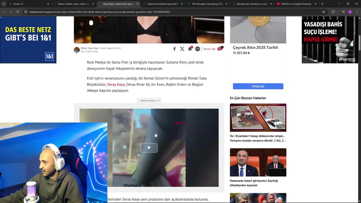Open the Seray Kaya red link
The width and height of the screenshot is (361, 203).
pos(116,85)
